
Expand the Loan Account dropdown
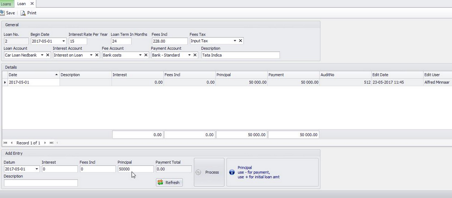[x=42, y=55]
